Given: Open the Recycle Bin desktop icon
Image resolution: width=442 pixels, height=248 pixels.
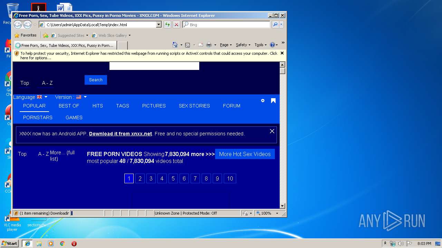Looking at the screenshot, I should pyautogui.click(x=12, y=14).
